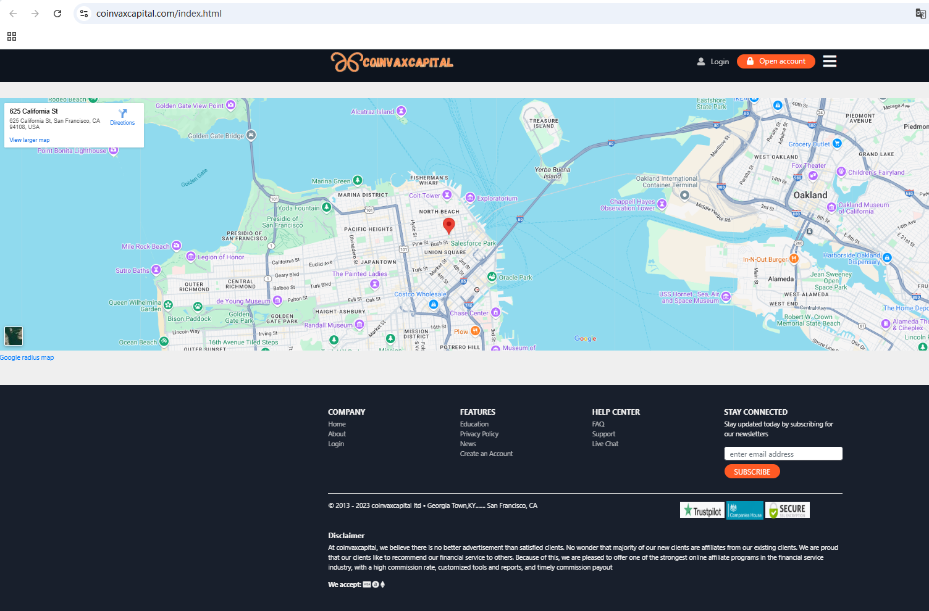929x611 pixels.
Task: Click the Open account button
Action: (776, 61)
